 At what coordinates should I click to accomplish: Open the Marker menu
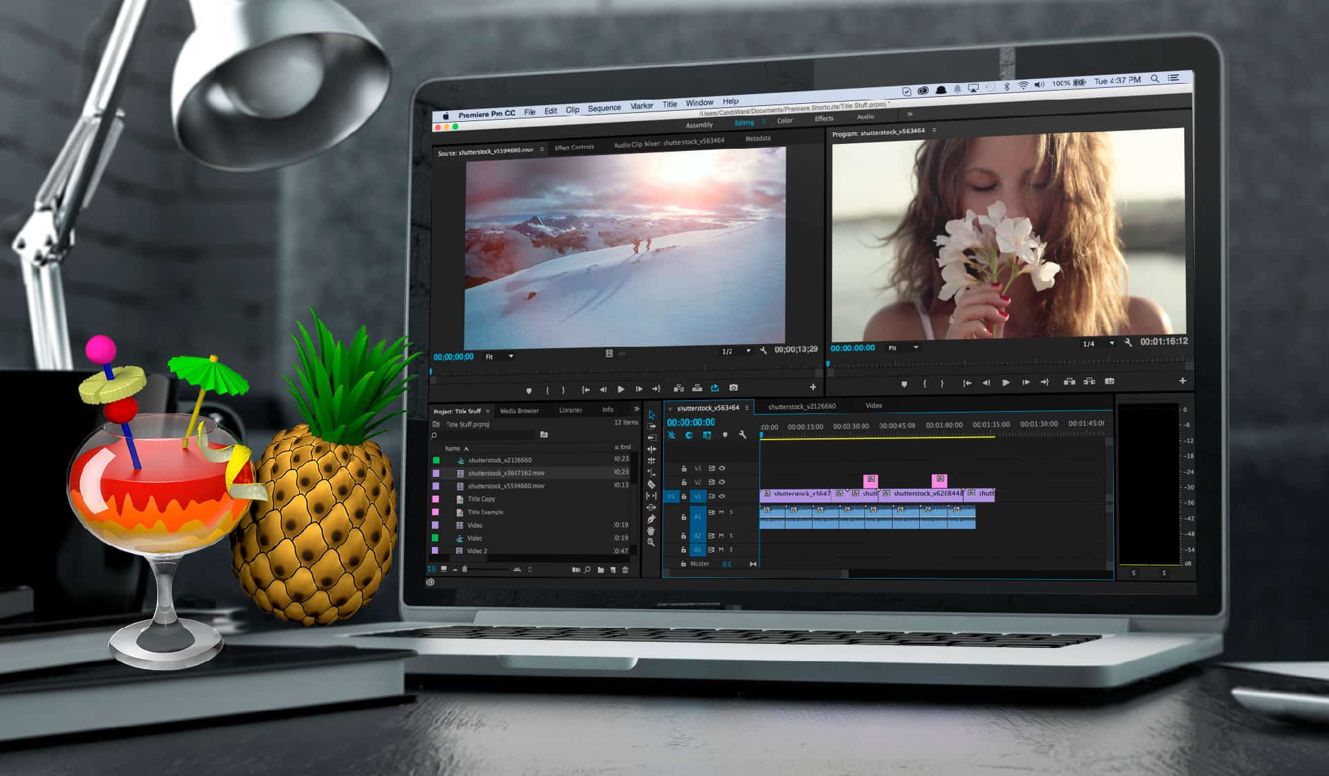click(x=642, y=106)
